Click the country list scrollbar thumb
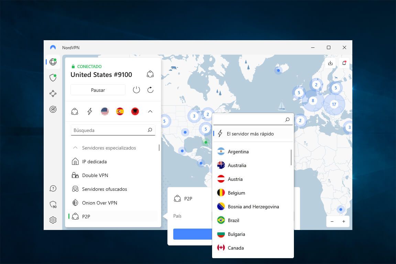The width and height of the screenshot is (396, 264). (x=291, y=157)
